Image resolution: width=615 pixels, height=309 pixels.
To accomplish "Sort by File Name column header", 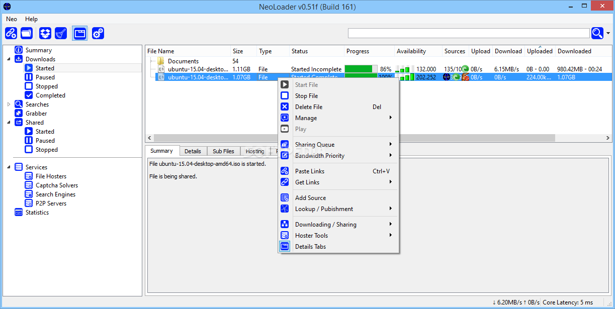I will (188, 51).
